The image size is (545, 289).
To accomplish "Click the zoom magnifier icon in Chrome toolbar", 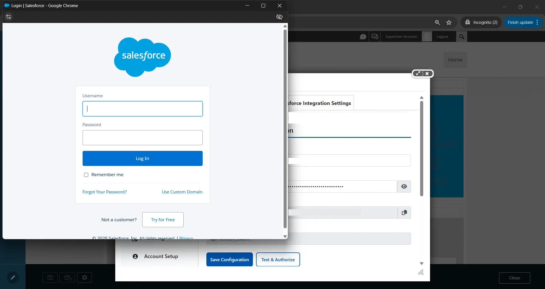I will [437, 22].
